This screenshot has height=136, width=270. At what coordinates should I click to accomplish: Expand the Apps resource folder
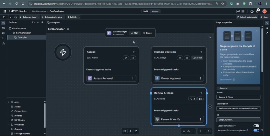[x=9, y=102]
